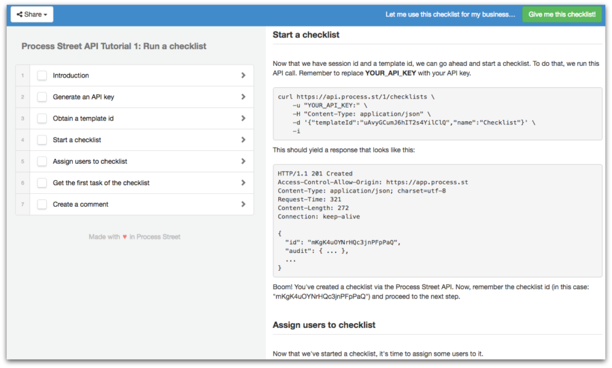Select the 'Introduction' task label
Screen dimensions: 612x368
71,76
